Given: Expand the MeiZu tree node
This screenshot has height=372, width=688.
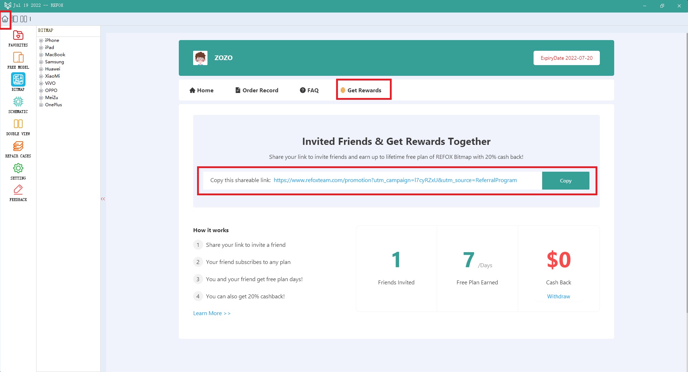Looking at the screenshot, I should [x=41, y=98].
